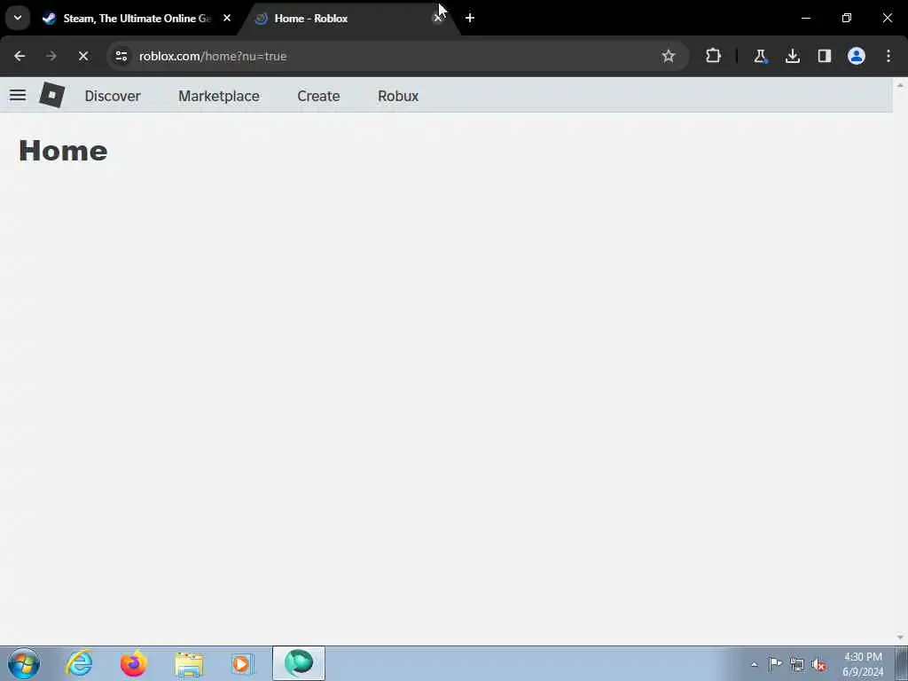Go to the Marketplace page
This screenshot has height=681, width=908.
pyautogui.click(x=219, y=96)
